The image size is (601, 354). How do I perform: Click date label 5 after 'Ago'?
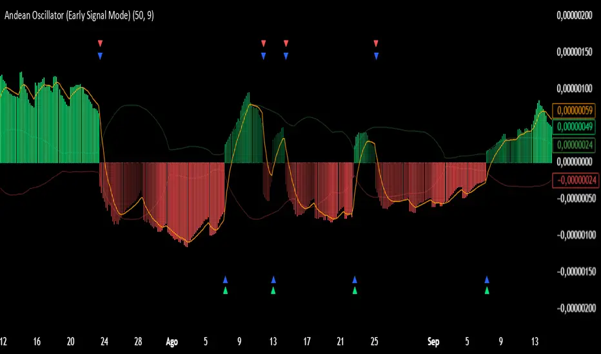pos(206,341)
